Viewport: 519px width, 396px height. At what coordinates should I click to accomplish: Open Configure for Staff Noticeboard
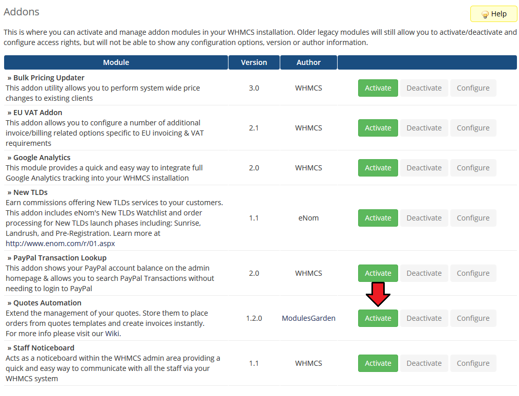pyautogui.click(x=473, y=363)
